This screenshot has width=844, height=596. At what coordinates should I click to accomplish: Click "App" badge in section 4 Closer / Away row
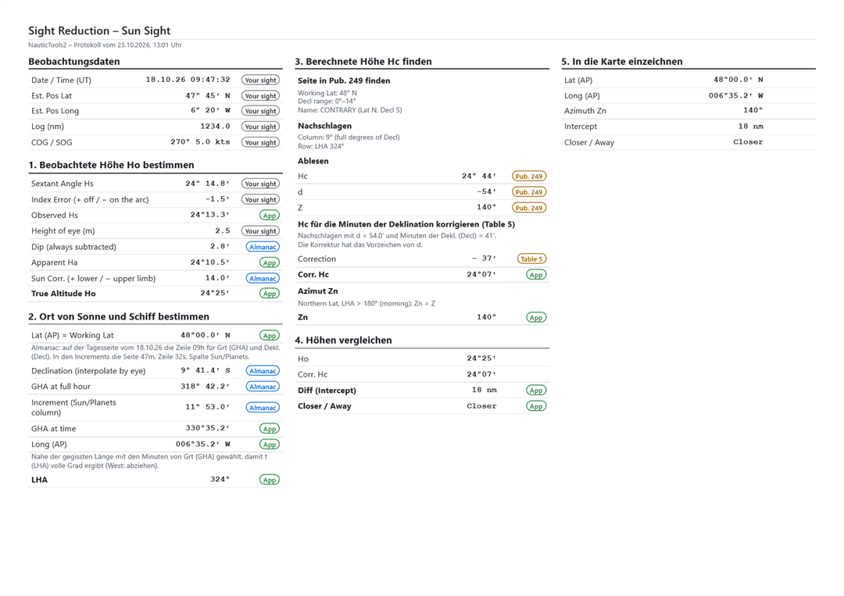[x=536, y=406]
